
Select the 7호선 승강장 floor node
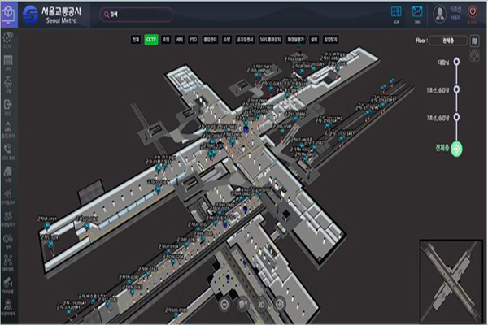pyautogui.click(x=456, y=118)
